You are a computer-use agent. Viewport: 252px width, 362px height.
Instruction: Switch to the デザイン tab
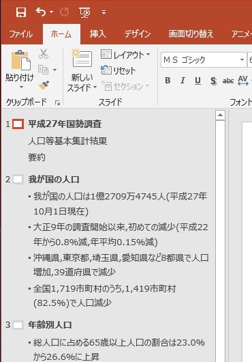tap(138, 34)
